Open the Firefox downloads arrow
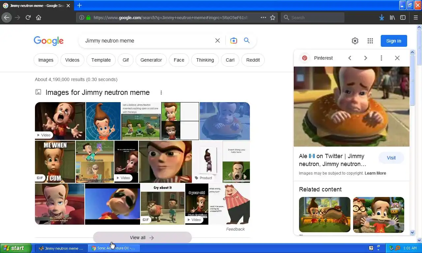The height and width of the screenshot is (253, 422). (x=381, y=17)
